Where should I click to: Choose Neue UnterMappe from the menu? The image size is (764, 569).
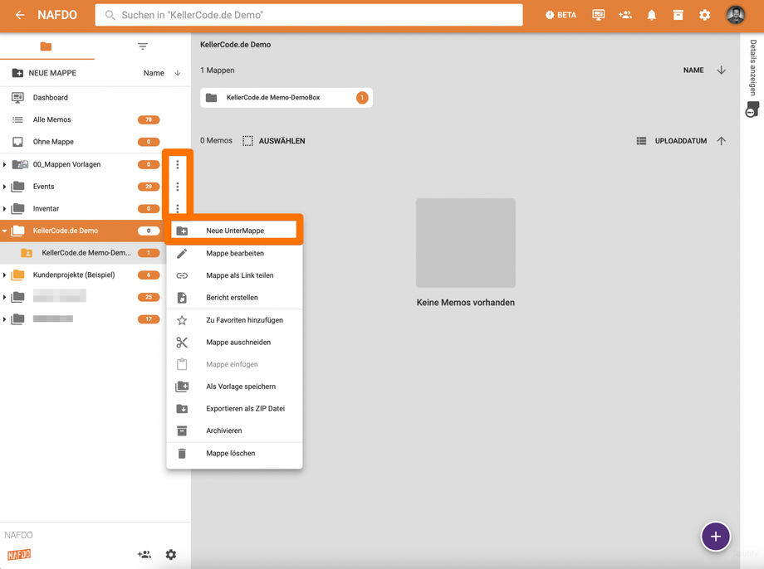pyautogui.click(x=234, y=231)
